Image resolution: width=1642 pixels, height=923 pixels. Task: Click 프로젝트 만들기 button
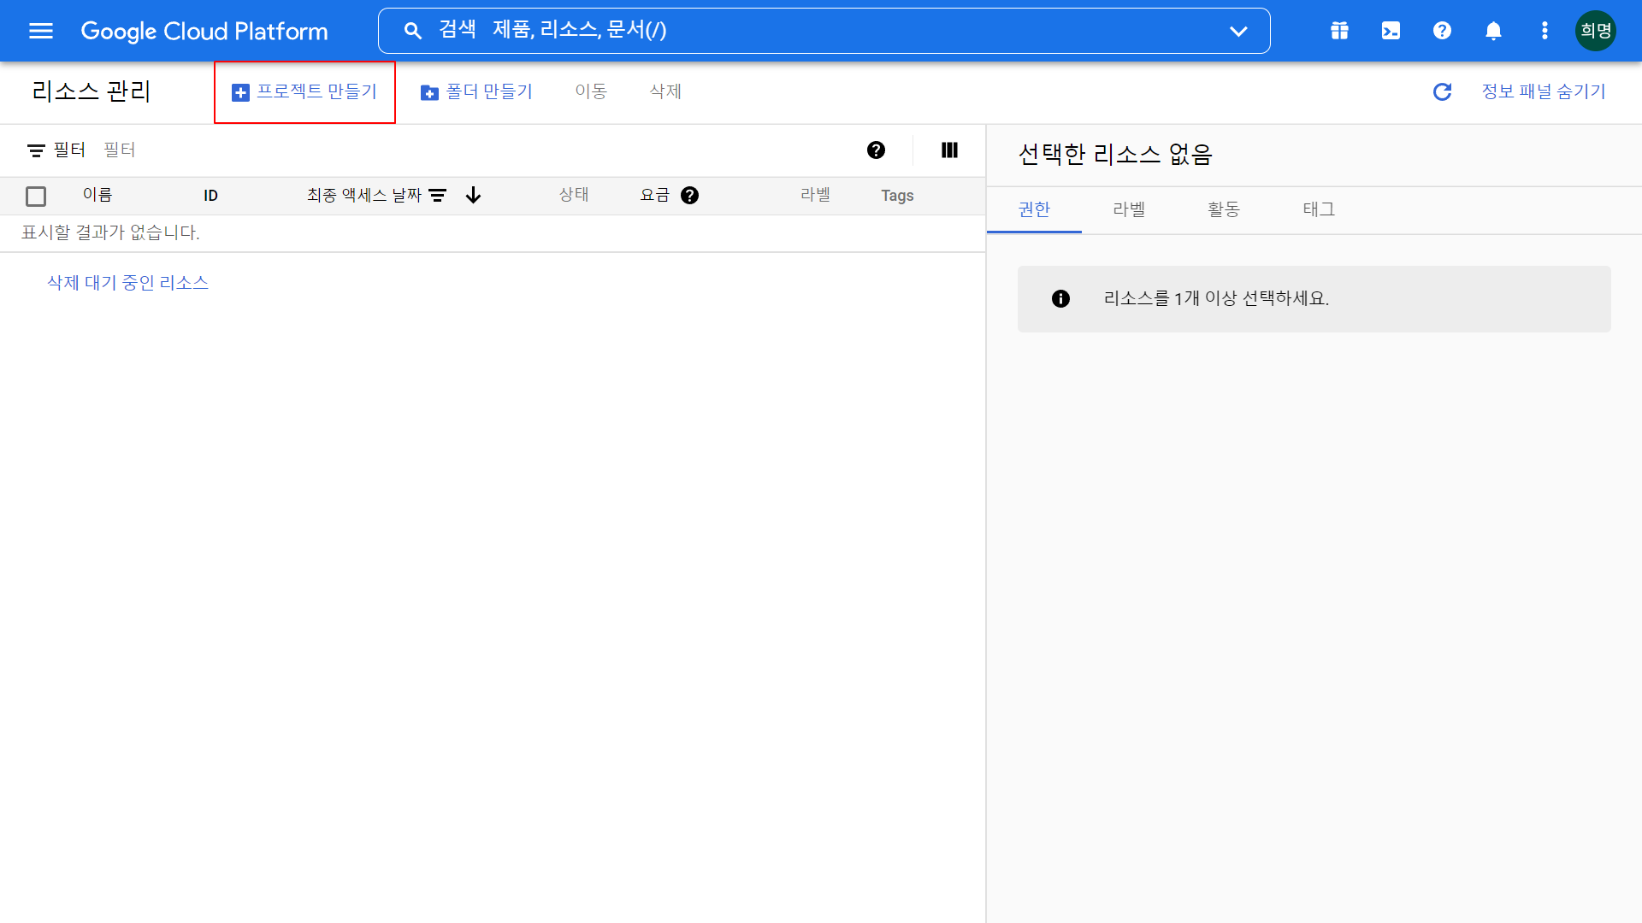[x=304, y=91]
